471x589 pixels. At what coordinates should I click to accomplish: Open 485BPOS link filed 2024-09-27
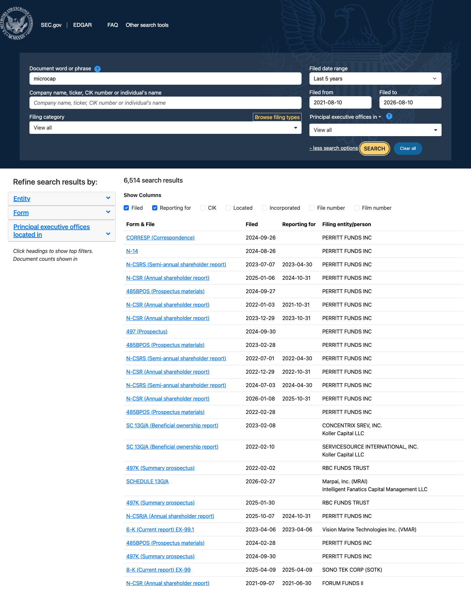pyautogui.click(x=165, y=291)
